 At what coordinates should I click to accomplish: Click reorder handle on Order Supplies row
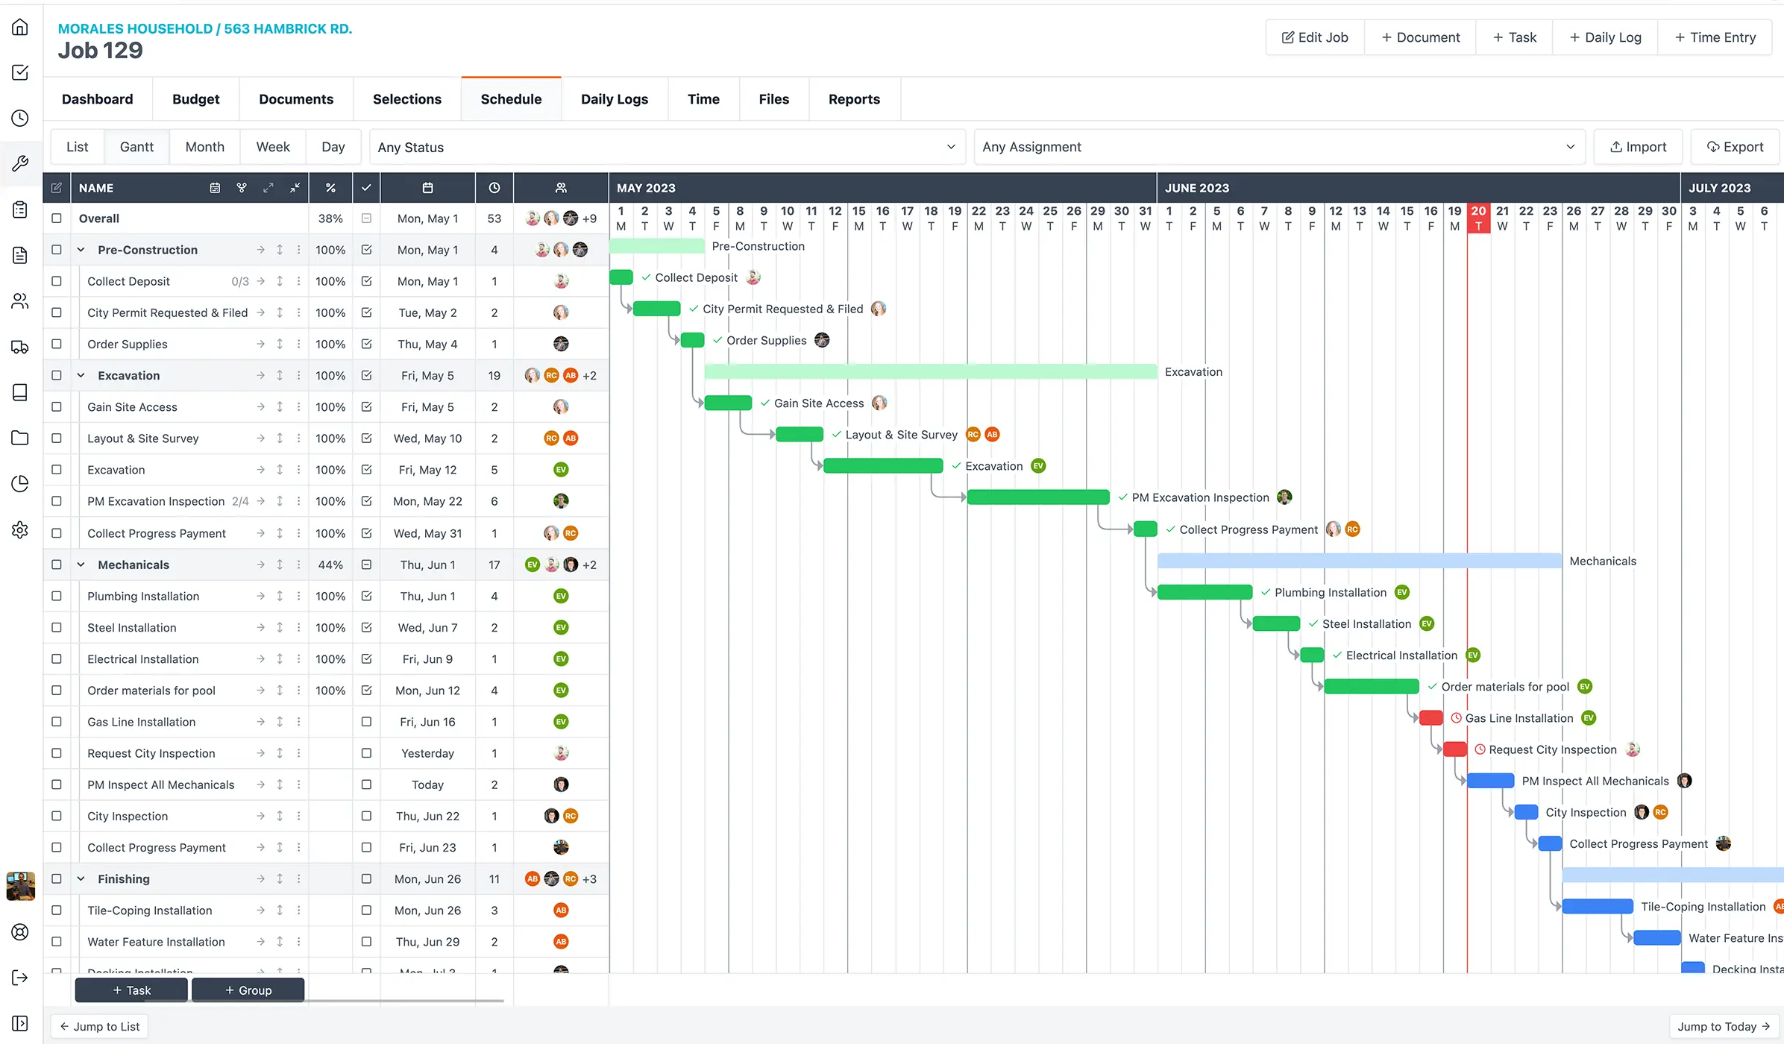280,344
